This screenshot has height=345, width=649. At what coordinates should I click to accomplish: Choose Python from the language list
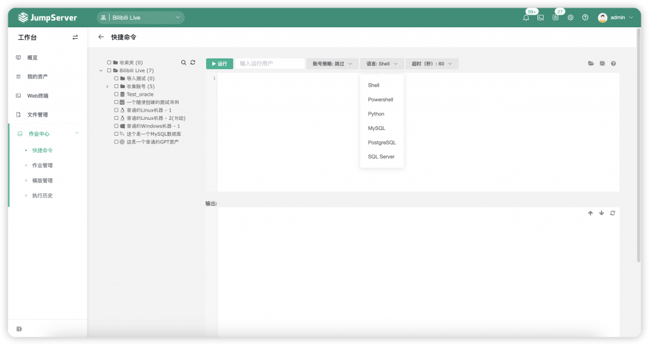point(376,114)
